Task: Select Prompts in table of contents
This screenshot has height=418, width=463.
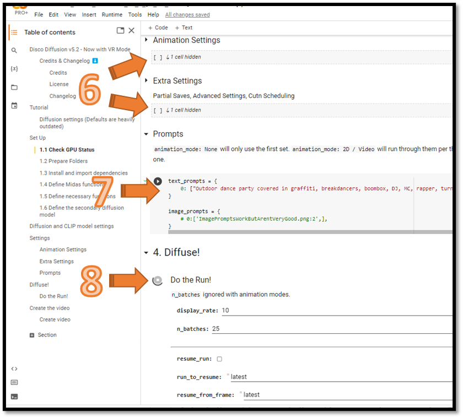Action: pos(50,273)
